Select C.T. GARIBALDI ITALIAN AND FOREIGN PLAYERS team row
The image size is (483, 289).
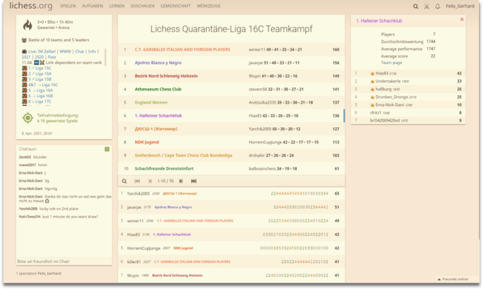click(x=231, y=50)
